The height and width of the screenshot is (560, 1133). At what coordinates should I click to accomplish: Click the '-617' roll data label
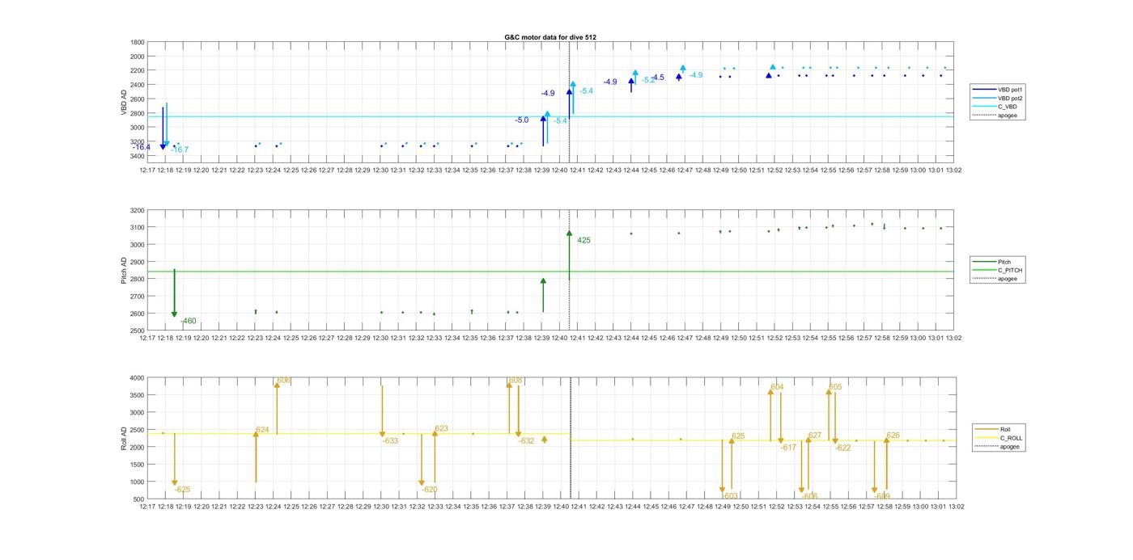(788, 448)
